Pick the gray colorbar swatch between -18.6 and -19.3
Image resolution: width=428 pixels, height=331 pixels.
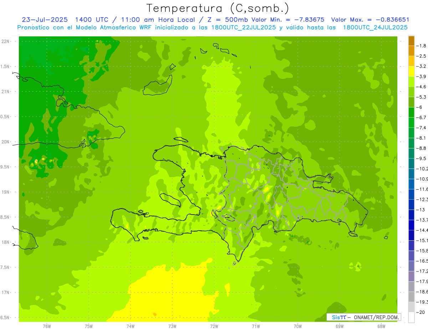click(x=411, y=297)
